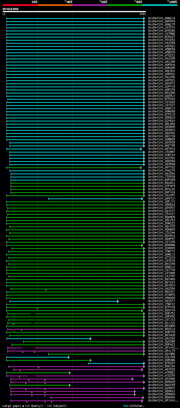The height and width of the screenshot is (408, 180).
Task: Select hit label UniRef100_B9GYY9
Action: [161, 311]
